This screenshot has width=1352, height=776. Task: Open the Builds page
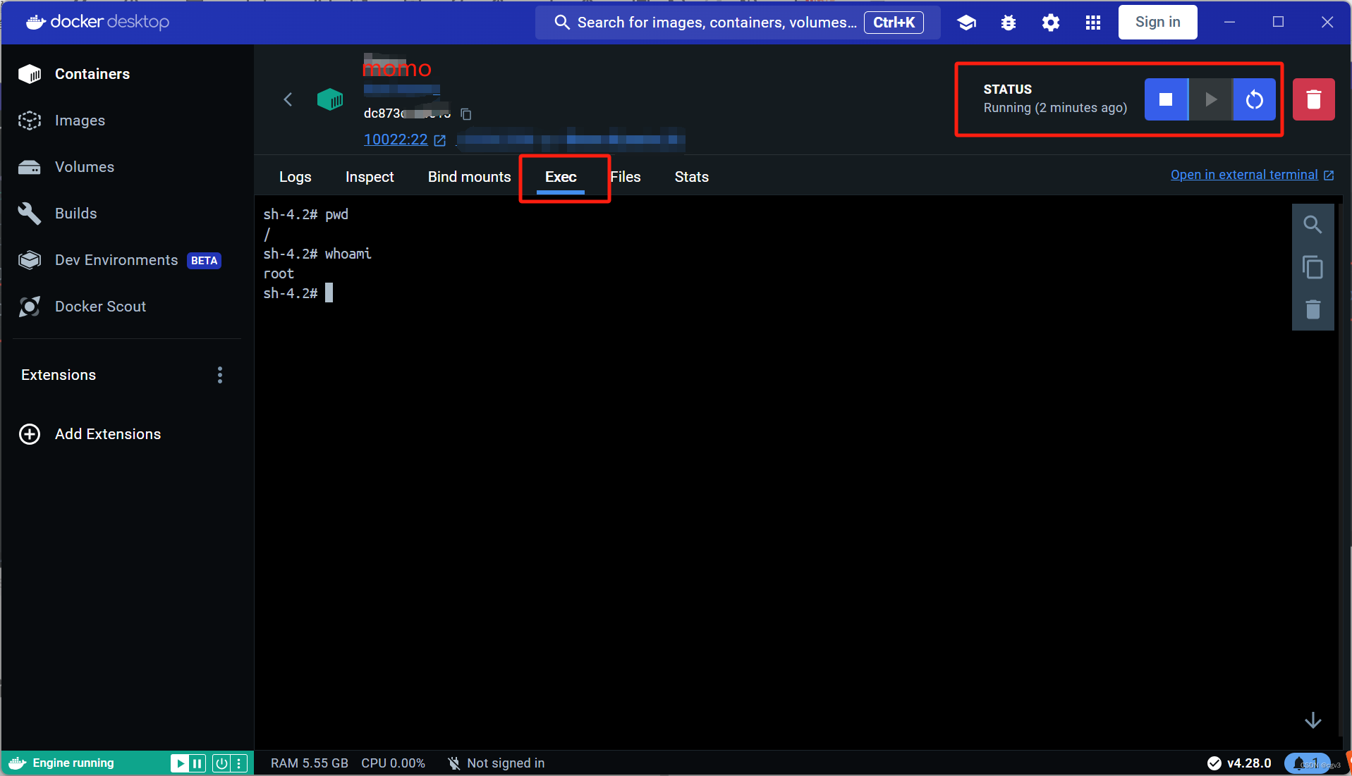pos(58,214)
